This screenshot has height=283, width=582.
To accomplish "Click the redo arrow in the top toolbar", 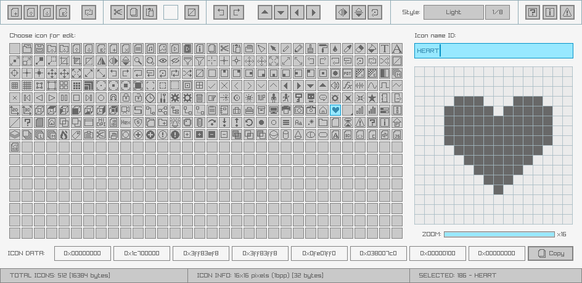I will pos(237,12).
